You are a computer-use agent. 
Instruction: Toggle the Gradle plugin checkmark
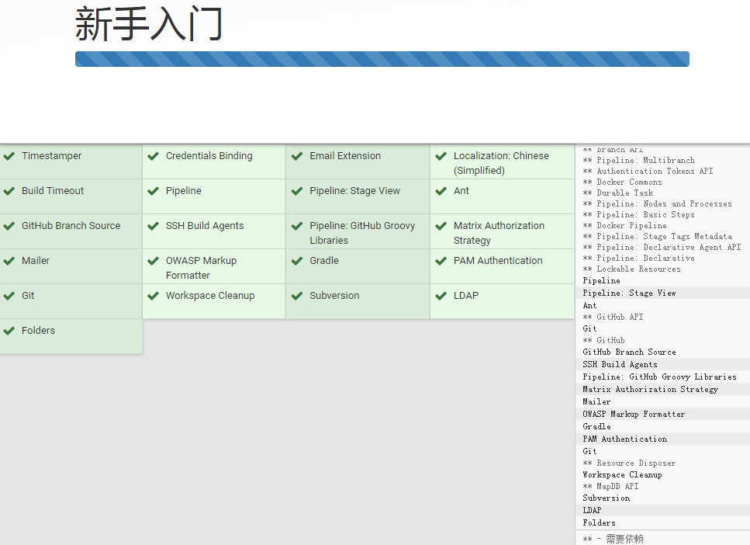click(297, 260)
